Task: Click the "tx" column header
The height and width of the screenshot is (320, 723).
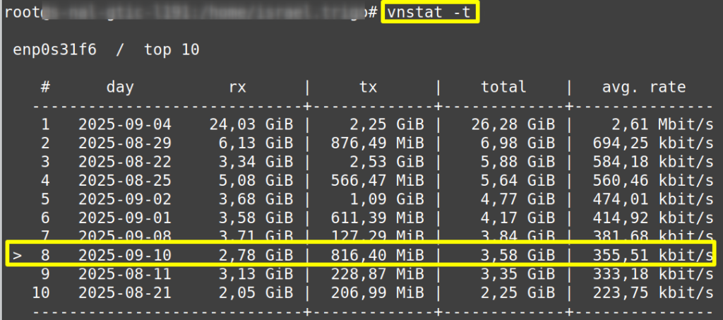Action: [x=368, y=87]
